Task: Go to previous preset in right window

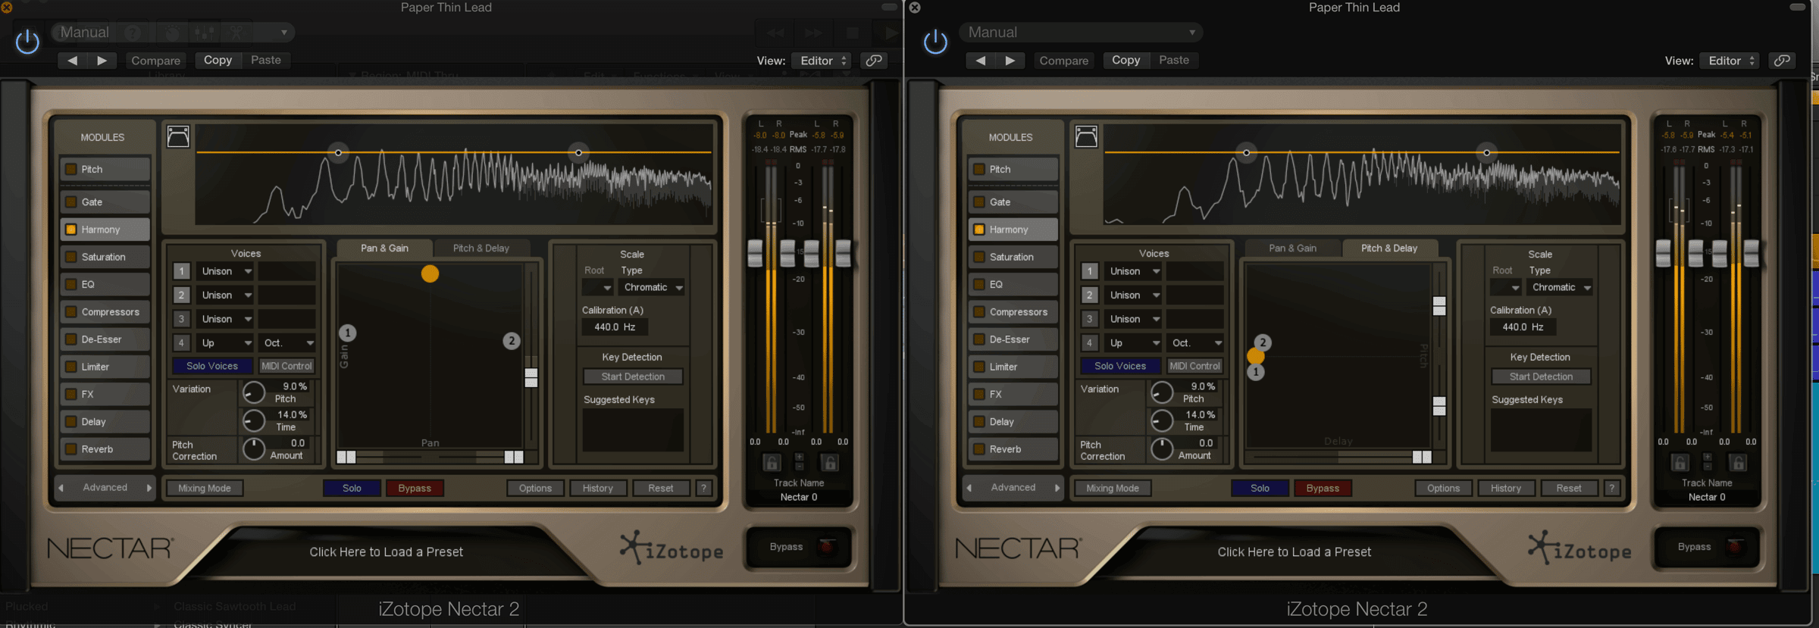Action: pos(981,61)
